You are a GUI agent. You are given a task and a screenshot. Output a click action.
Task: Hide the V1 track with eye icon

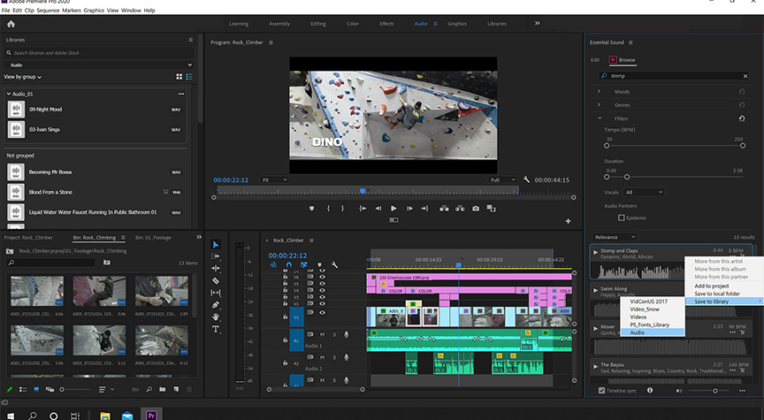[x=322, y=314]
